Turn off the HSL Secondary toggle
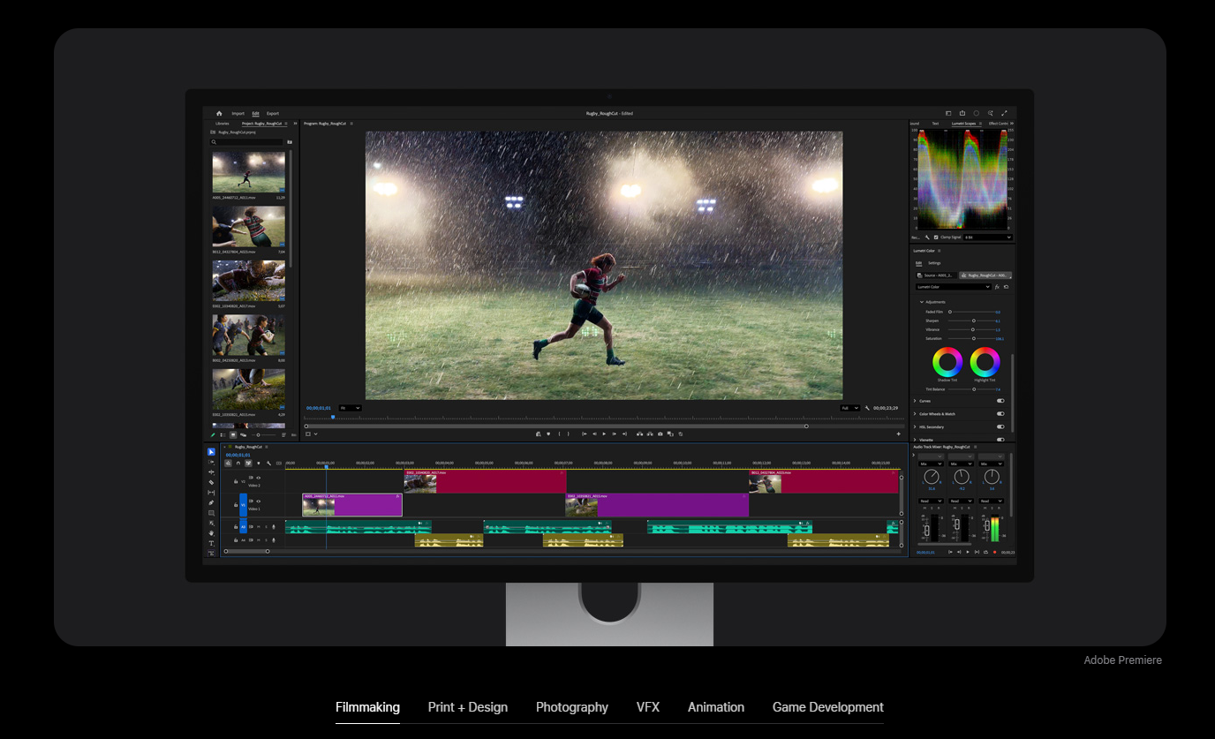 click(1000, 426)
